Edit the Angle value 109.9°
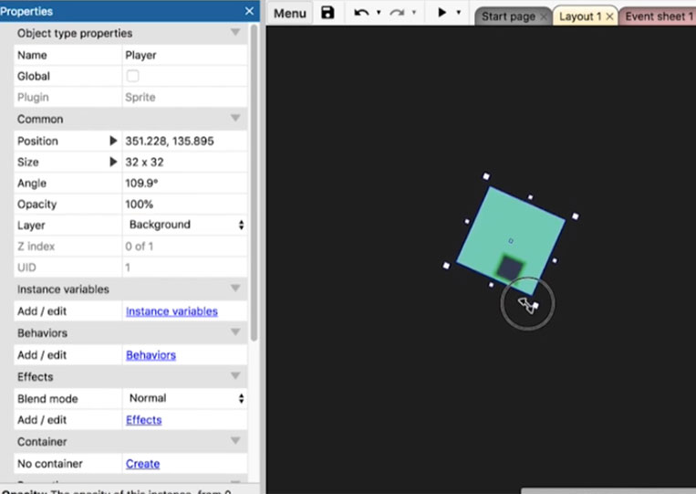The width and height of the screenshot is (696, 494). pos(184,183)
